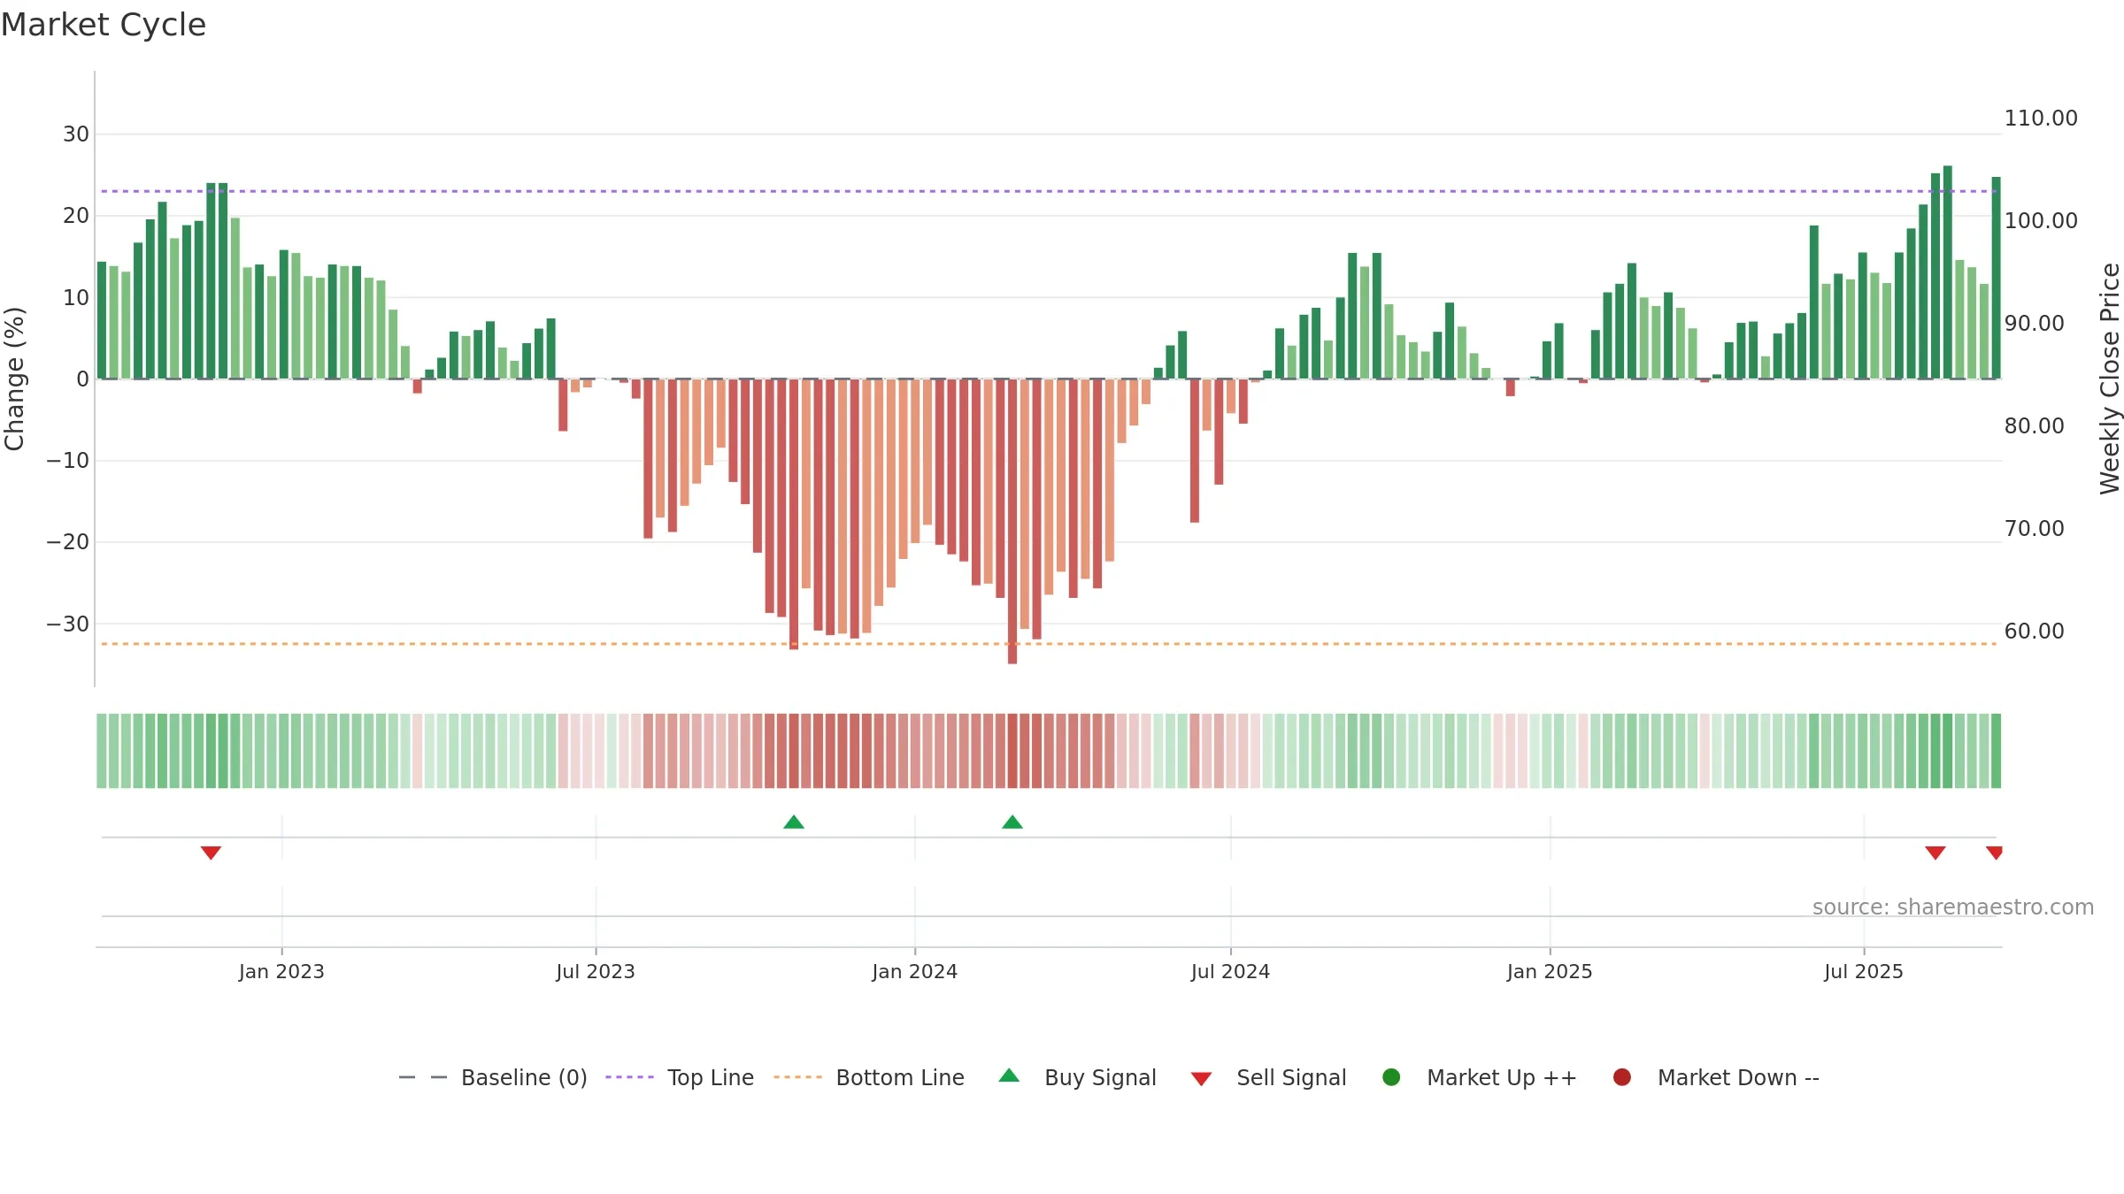
Task: Click the 30 left axis tick label
Action: [x=76, y=134]
